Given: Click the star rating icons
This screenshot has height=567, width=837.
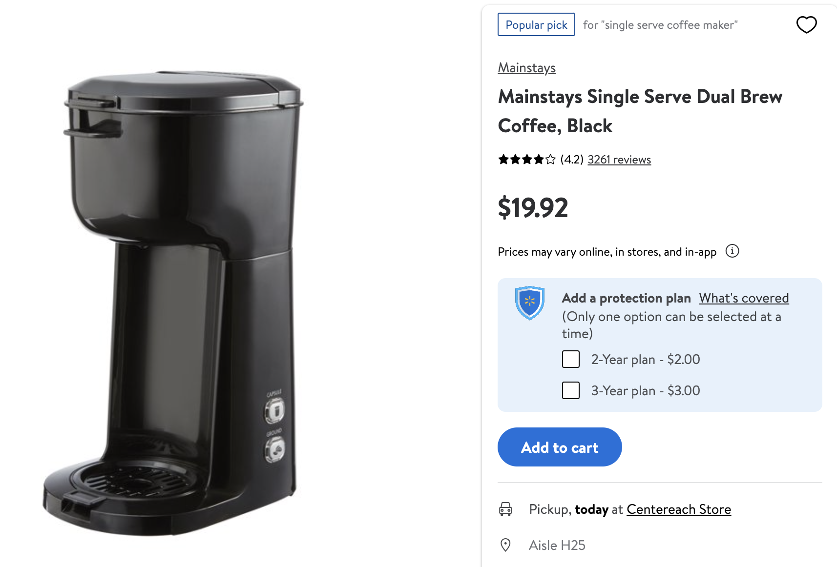Looking at the screenshot, I should tap(526, 160).
